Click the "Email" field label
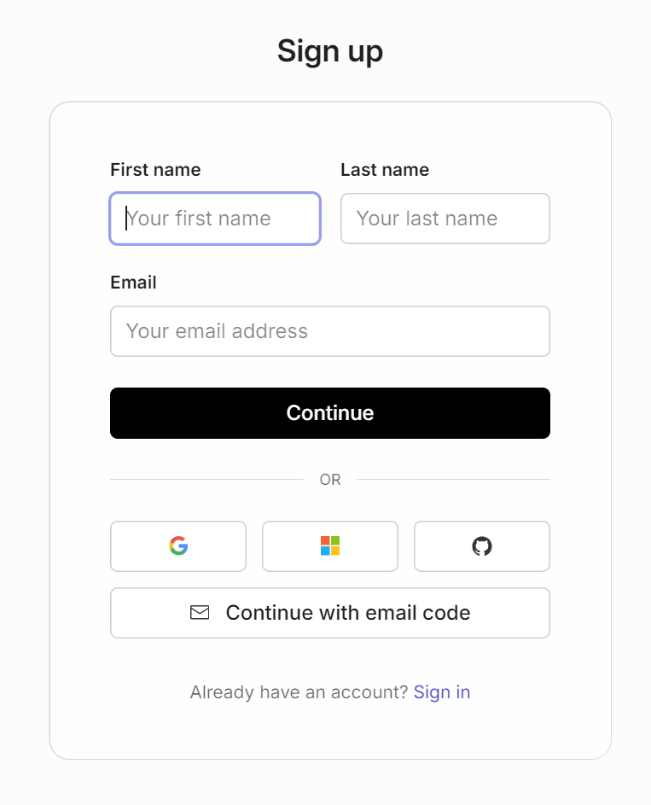651x805 pixels. [134, 283]
